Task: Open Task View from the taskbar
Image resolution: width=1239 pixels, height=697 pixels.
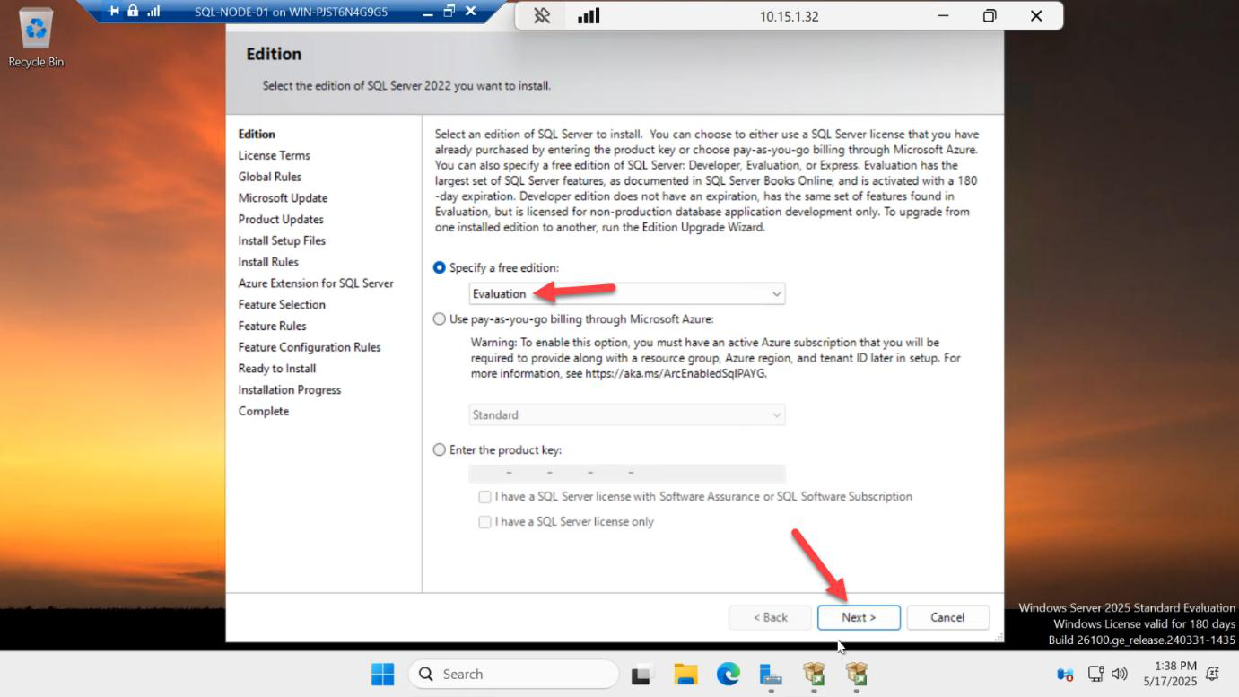Action: pyautogui.click(x=641, y=675)
